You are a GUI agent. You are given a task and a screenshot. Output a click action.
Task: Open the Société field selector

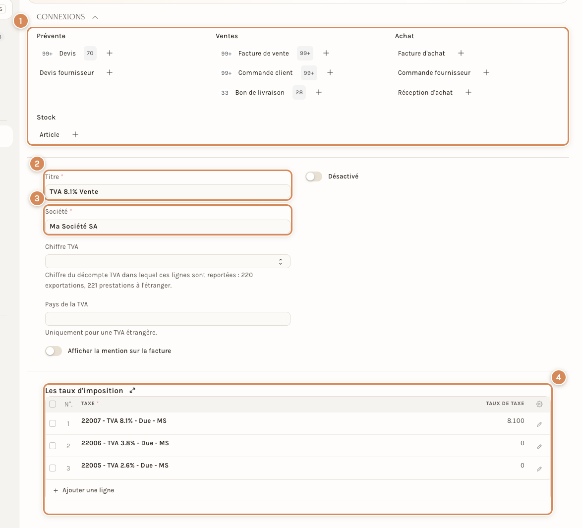(x=168, y=227)
